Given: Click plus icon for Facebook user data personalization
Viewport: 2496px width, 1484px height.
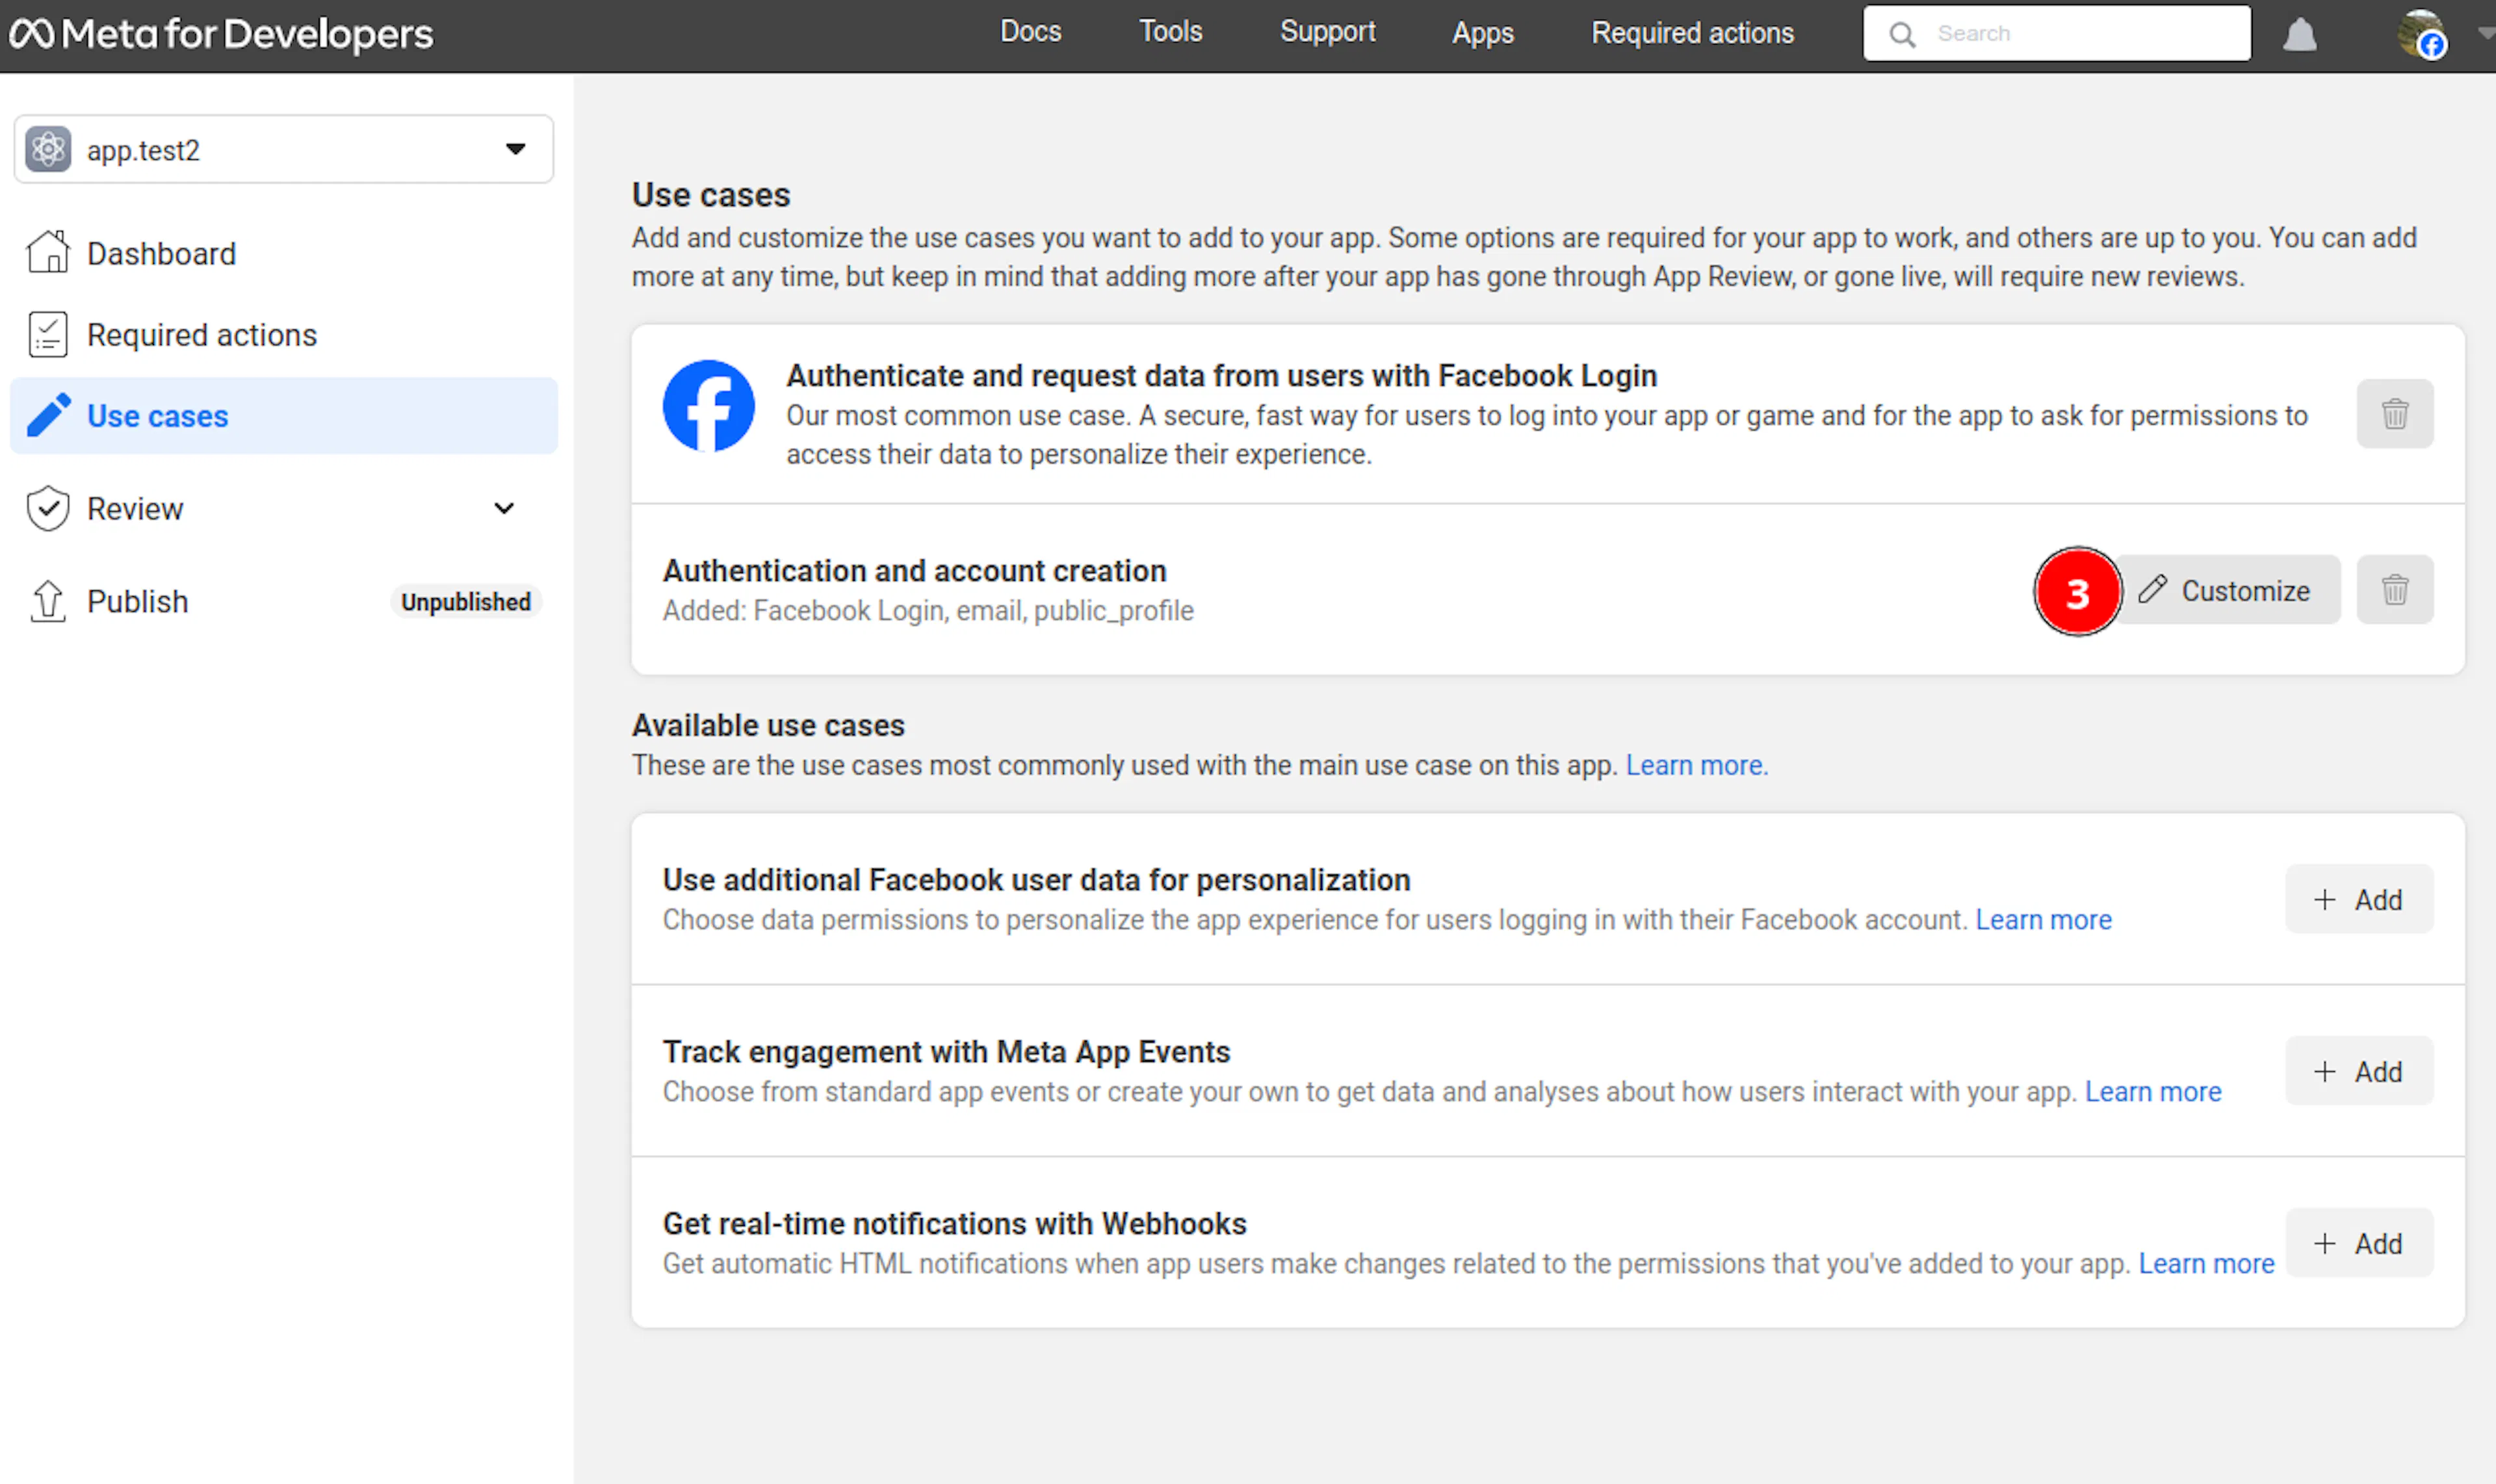Looking at the screenshot, I should click(x=2324, y=899).
